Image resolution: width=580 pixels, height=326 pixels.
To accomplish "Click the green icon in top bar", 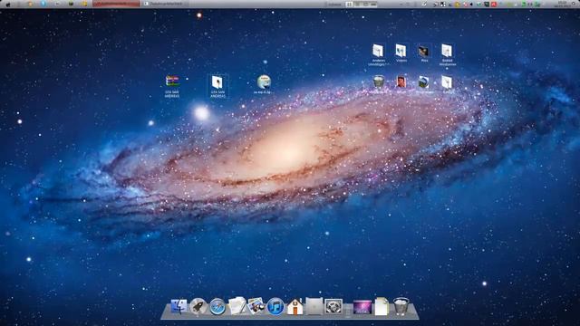I will pyautogui.click(x=71, y=4).
